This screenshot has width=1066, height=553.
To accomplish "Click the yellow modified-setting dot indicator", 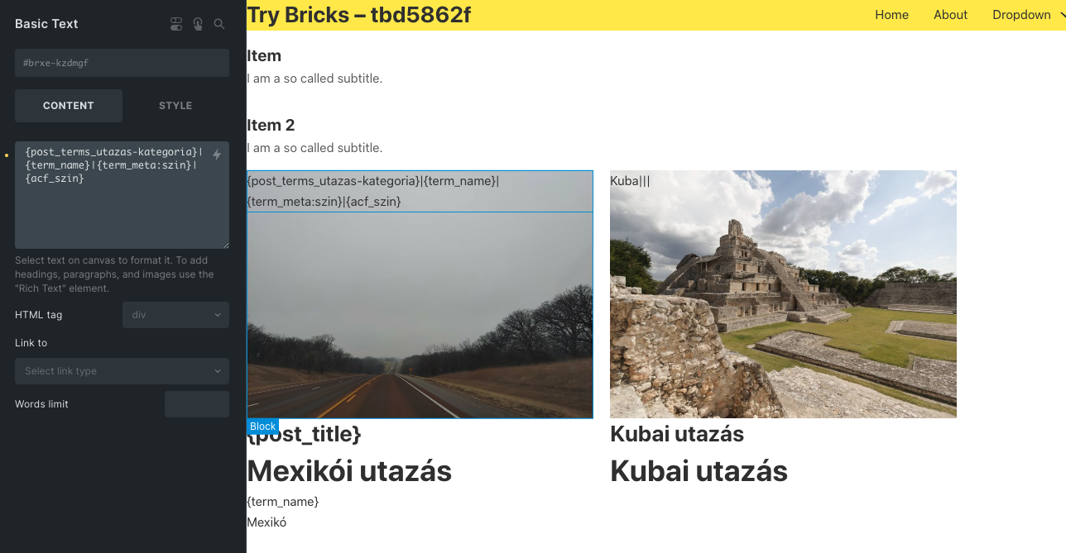I will [x=7, y=155].
